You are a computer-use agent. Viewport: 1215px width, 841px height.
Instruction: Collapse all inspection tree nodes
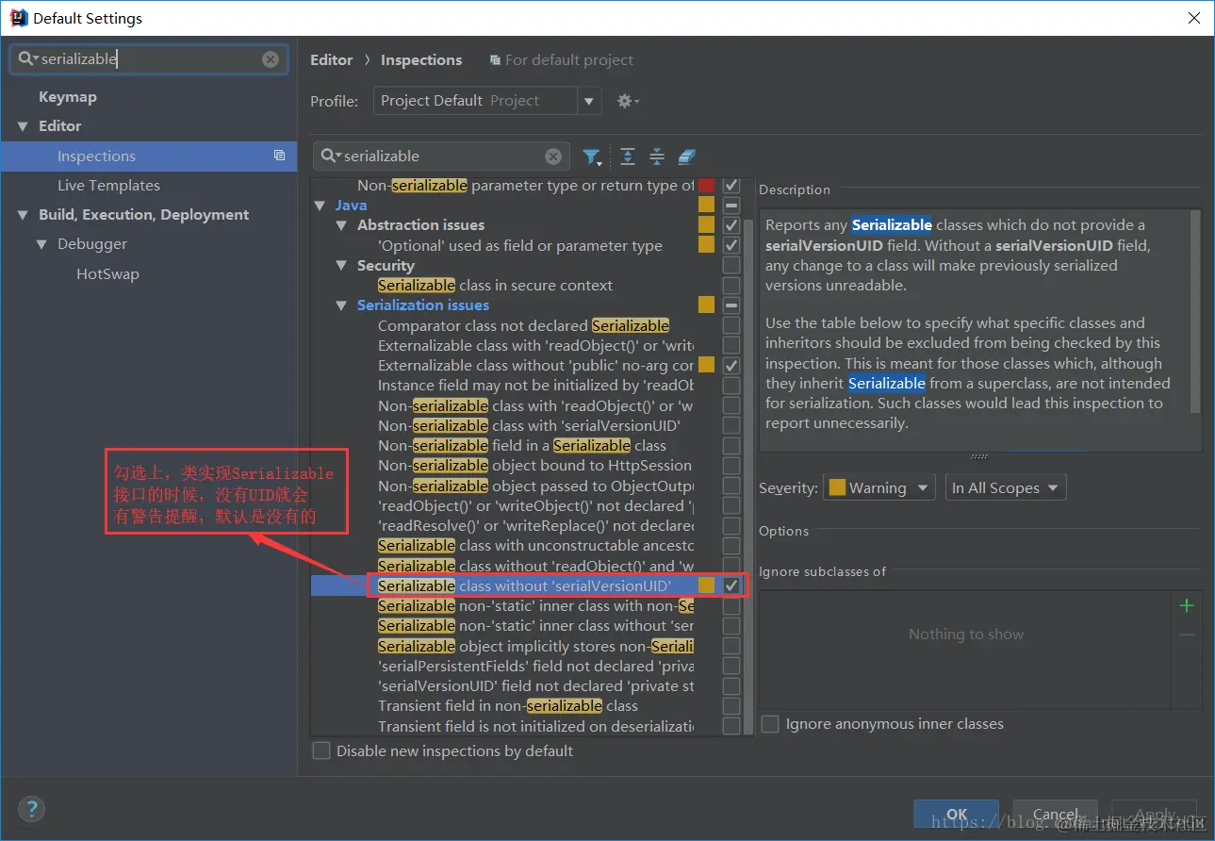pyautogui.click(x=657, y=157)
